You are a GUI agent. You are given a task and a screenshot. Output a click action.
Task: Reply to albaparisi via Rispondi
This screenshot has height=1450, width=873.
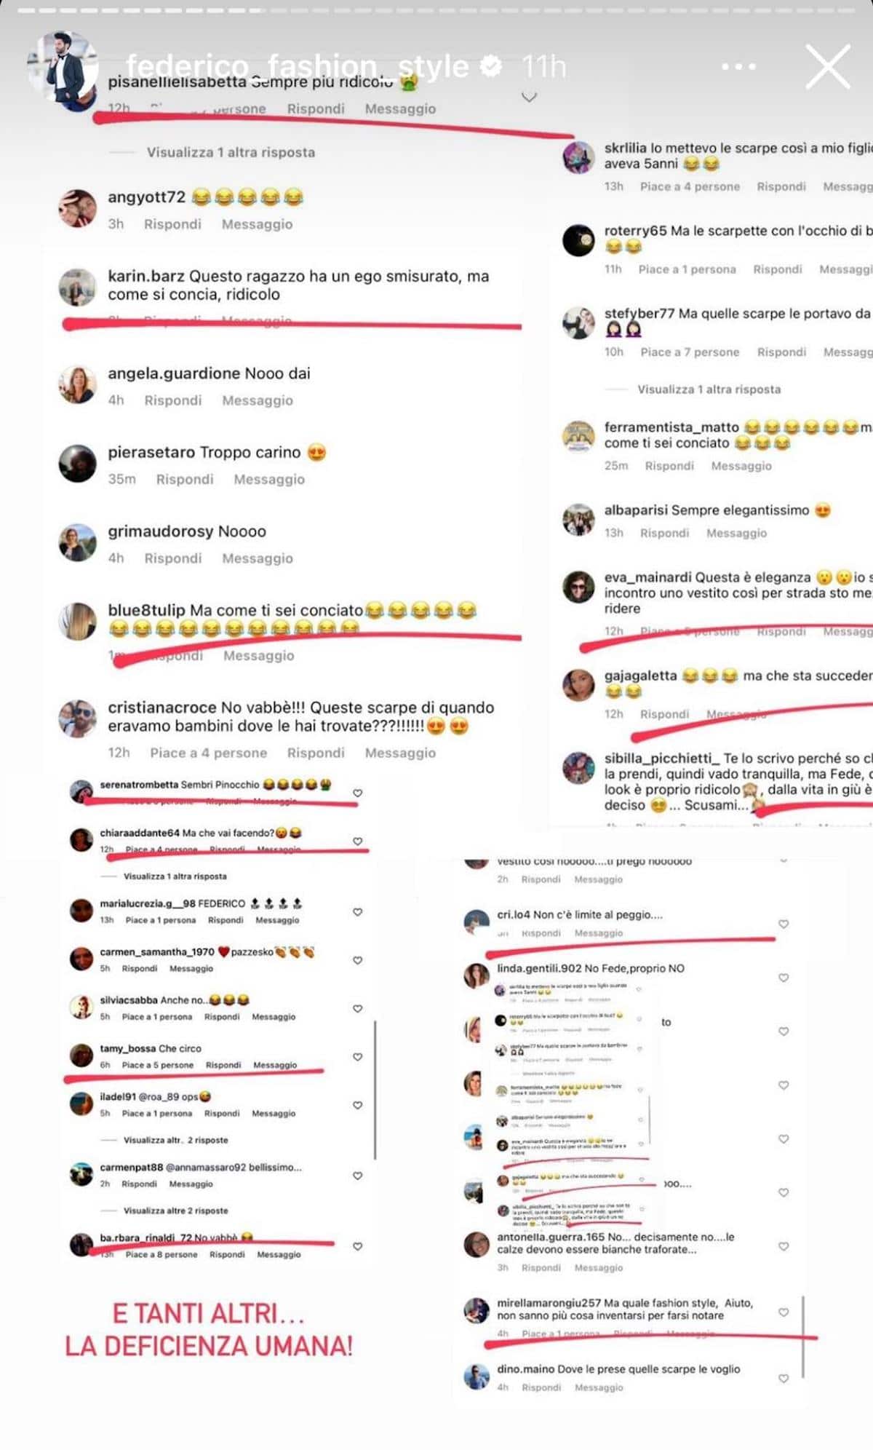[x=664, y=533]
